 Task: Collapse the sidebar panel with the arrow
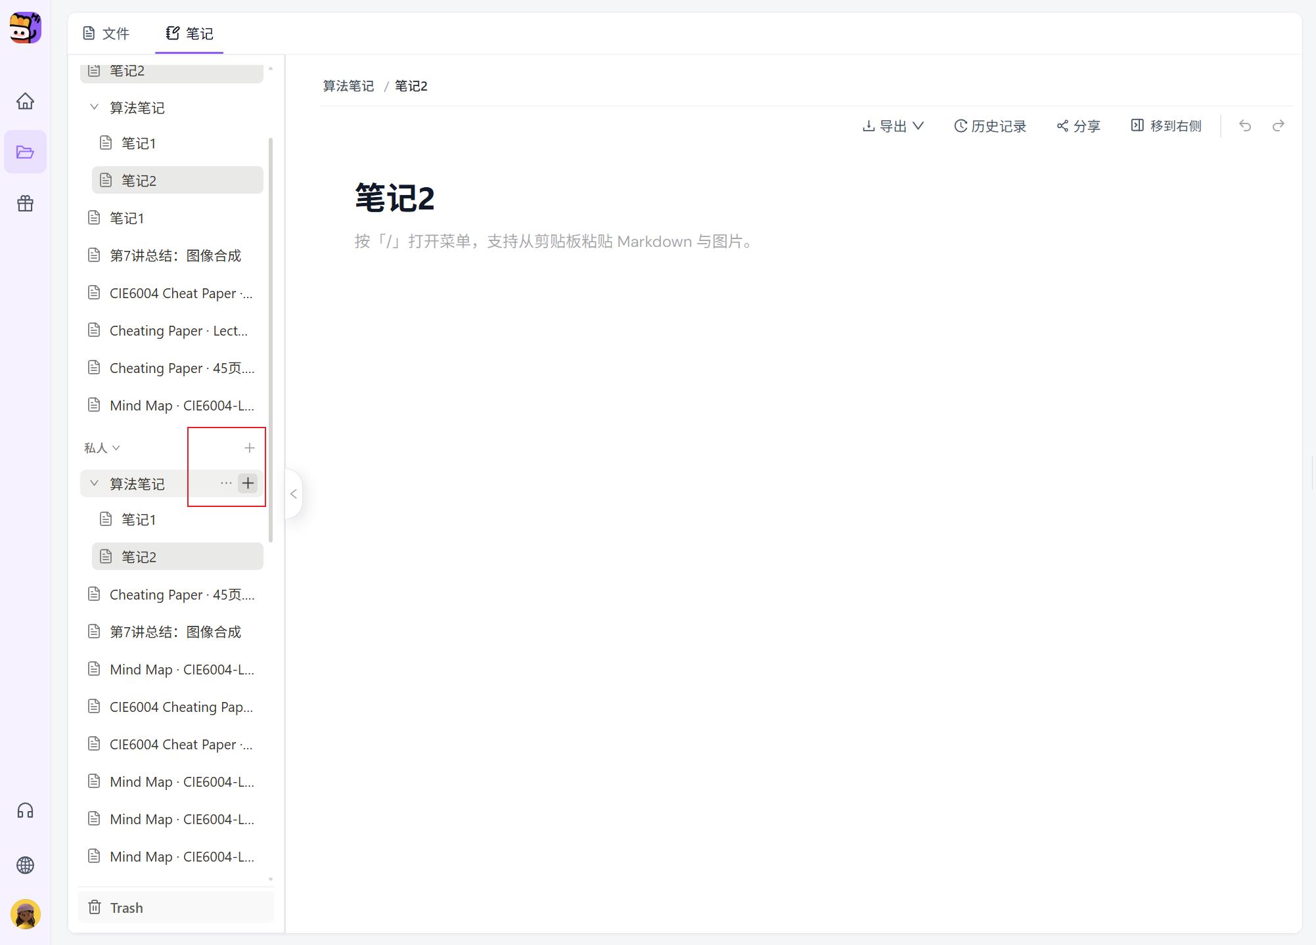tap(294, 494)
